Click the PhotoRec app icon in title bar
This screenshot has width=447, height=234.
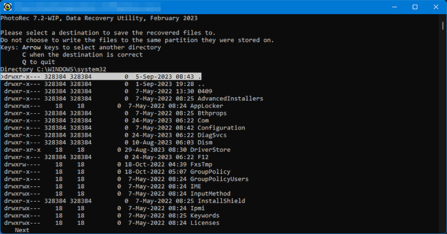[x=7, y=7]
